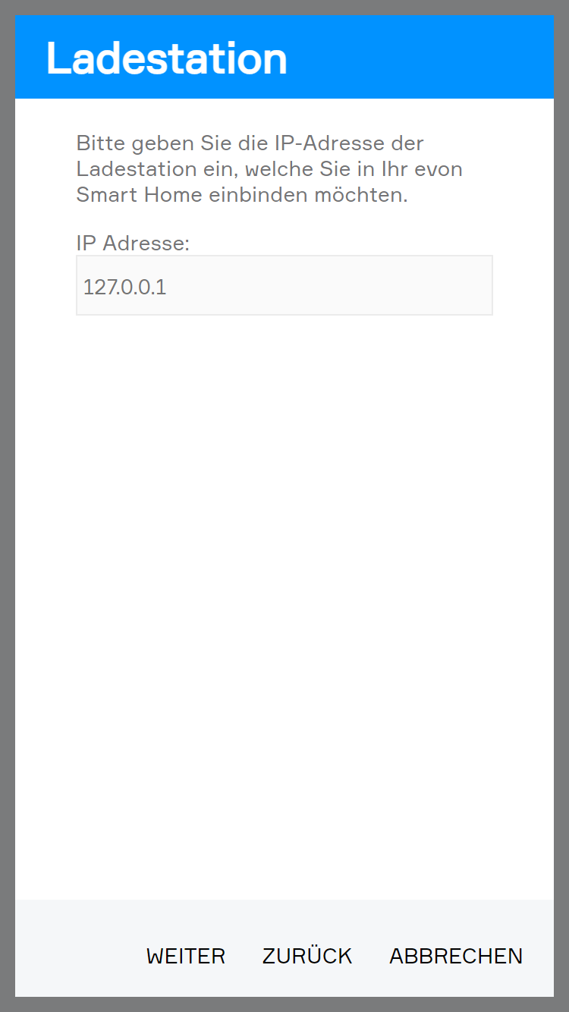The height and width of the screenshot is (1012, 569).
Task: Proceed to the next step with WEITER
Action: (x=186, y=956)
